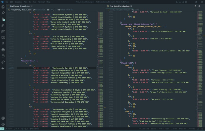Click "Wellman Hall" key in left editor
Image resolution: width=205 pixels, height=131 pixels.
(28, 61)
